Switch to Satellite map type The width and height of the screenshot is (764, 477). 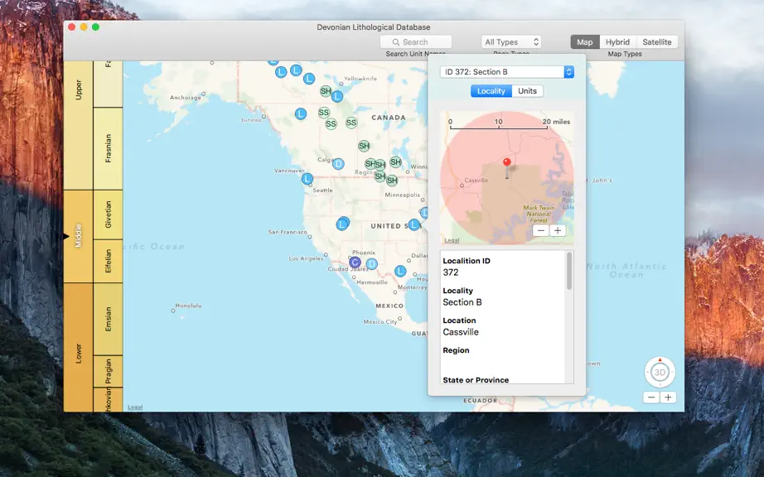657,42
